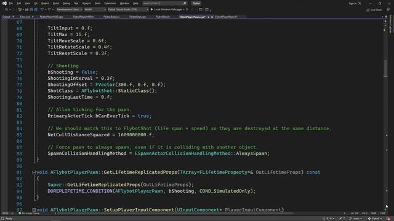
Task: Click the notifications bell icon
Action: click(388, 219)
